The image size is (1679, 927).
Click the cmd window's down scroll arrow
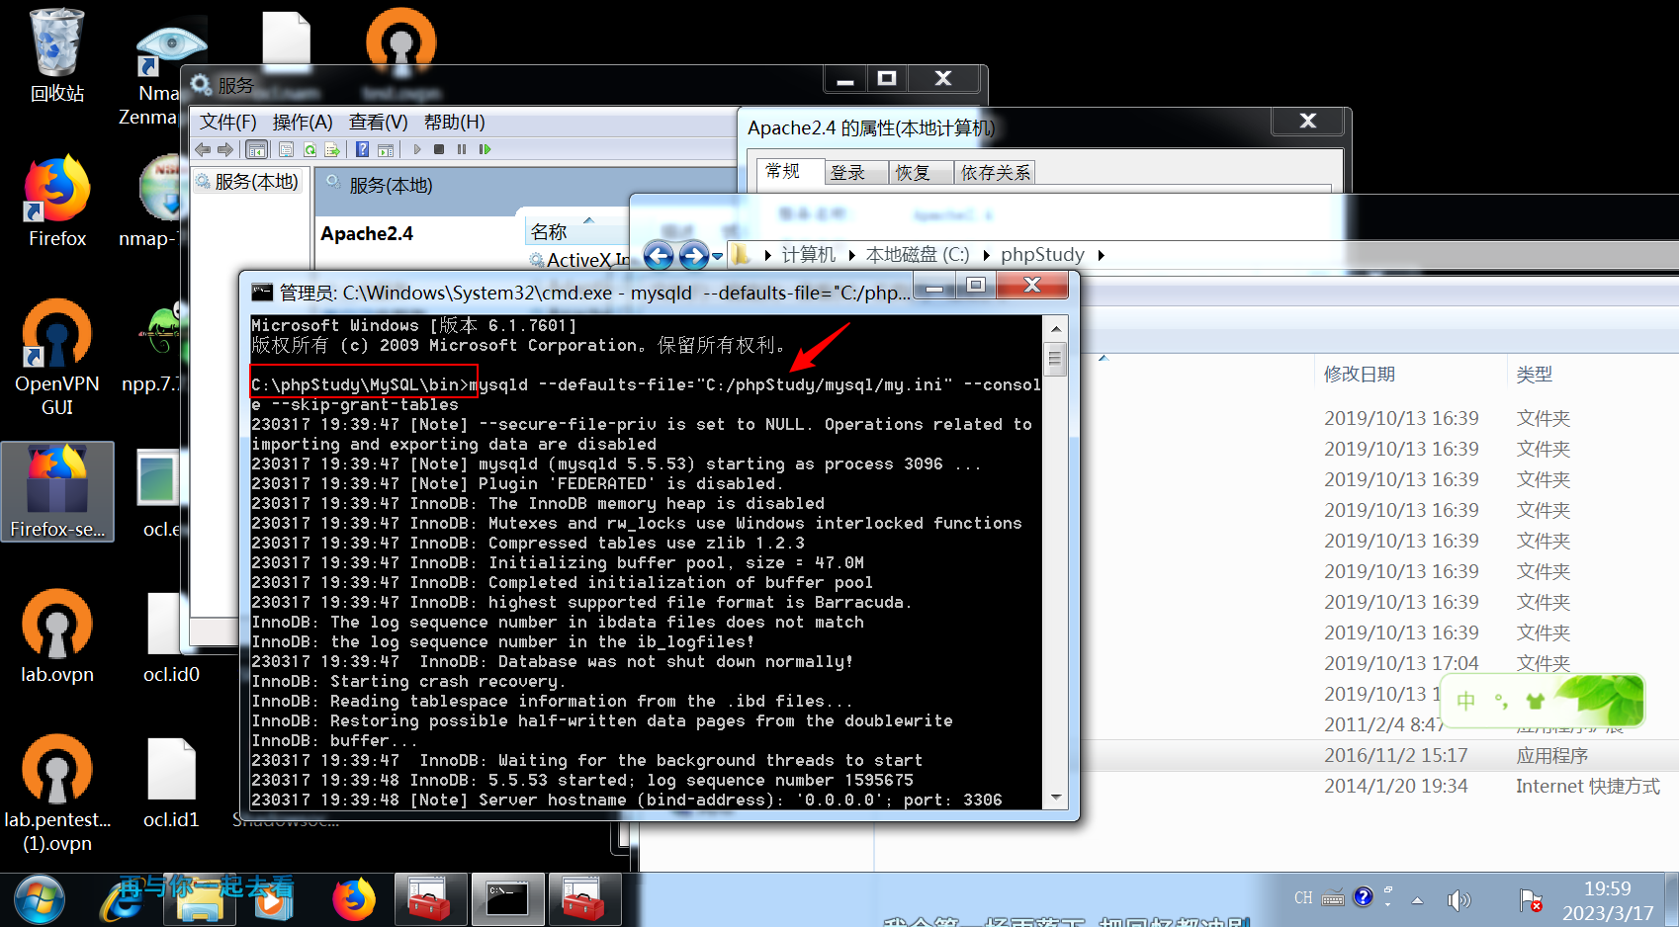click(1055, 798)
